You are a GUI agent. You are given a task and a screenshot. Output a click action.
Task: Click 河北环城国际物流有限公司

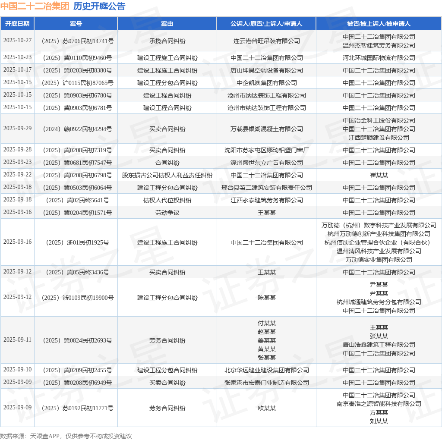[379, 58]
